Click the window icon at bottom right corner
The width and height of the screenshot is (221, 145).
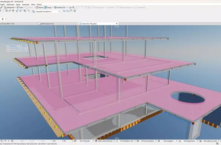click(217, 143)
